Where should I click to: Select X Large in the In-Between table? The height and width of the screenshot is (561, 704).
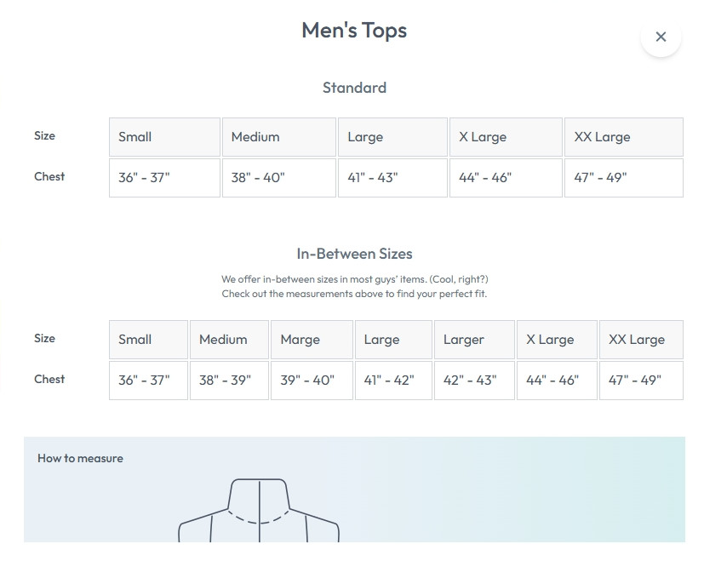tap(556, 340)
